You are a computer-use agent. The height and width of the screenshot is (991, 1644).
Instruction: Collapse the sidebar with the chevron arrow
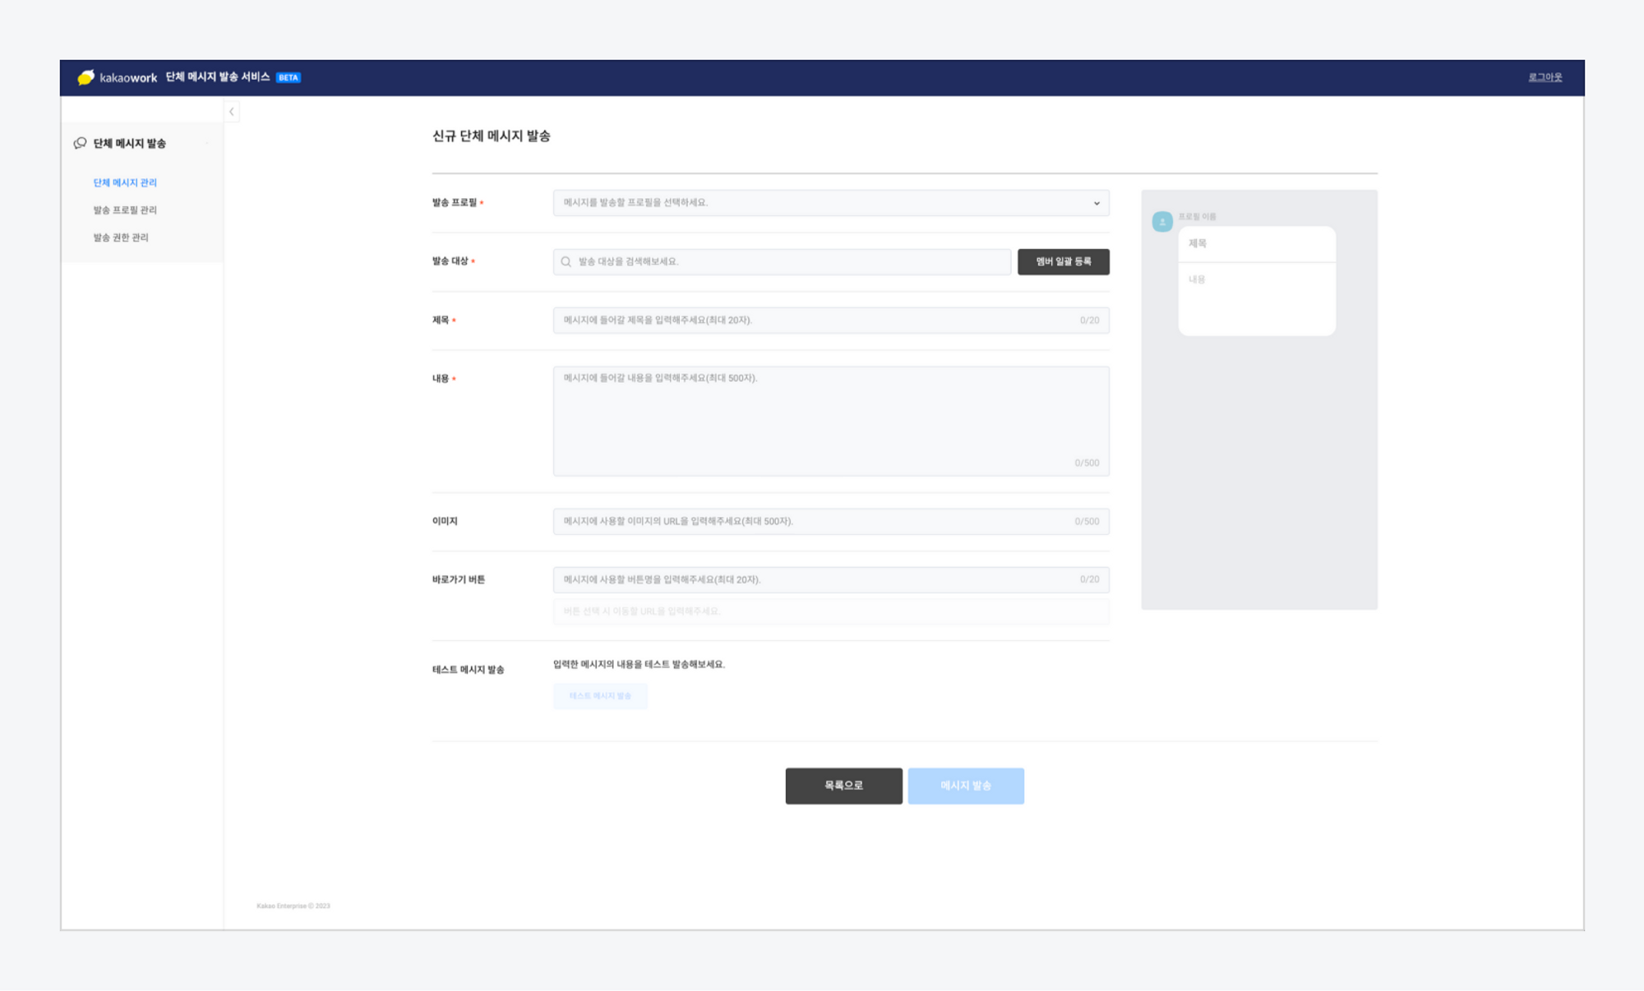pos(232,112)
